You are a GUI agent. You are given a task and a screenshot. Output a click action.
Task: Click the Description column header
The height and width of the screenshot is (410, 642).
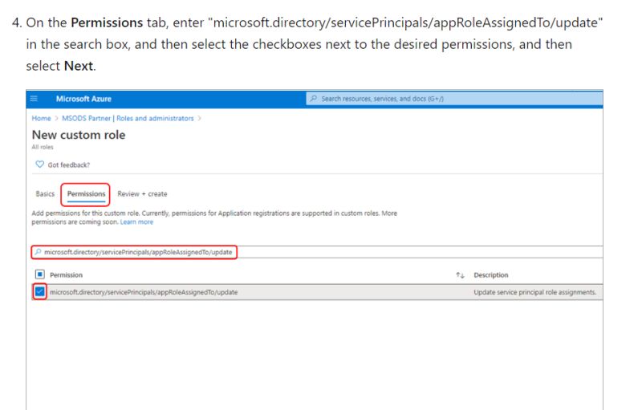491,275
